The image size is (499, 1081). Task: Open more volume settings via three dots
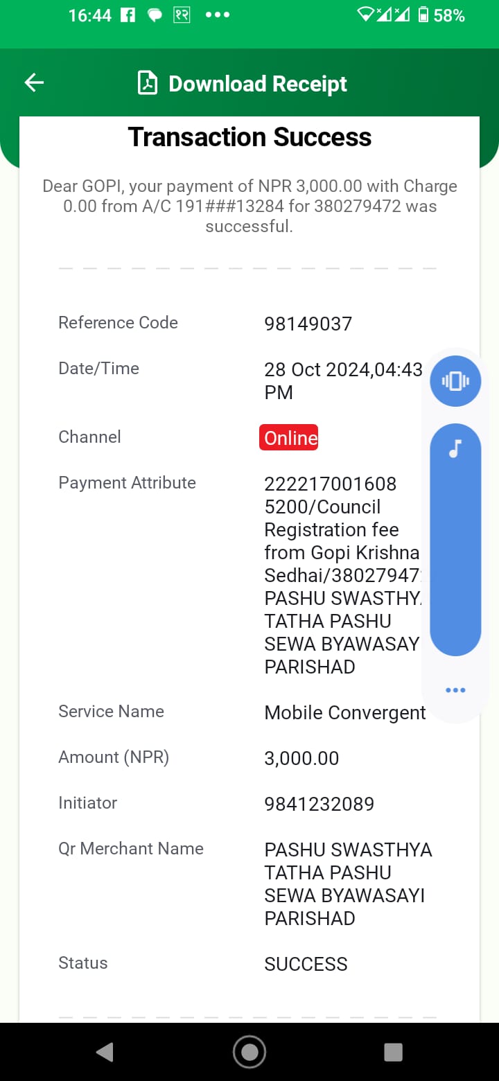(x=455, y=690)
